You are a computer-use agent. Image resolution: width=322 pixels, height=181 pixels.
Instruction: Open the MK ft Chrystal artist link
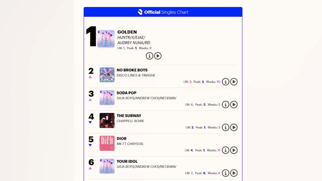130,144
